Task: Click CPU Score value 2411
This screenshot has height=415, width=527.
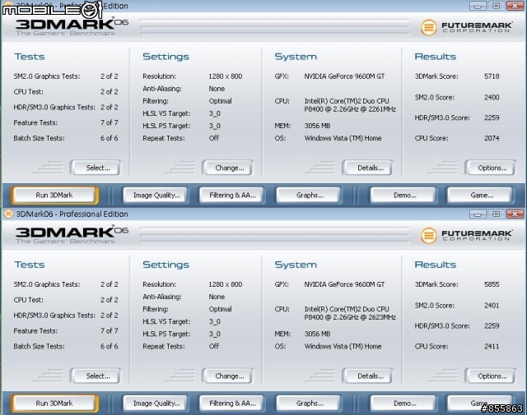Action: click(492, 346)
